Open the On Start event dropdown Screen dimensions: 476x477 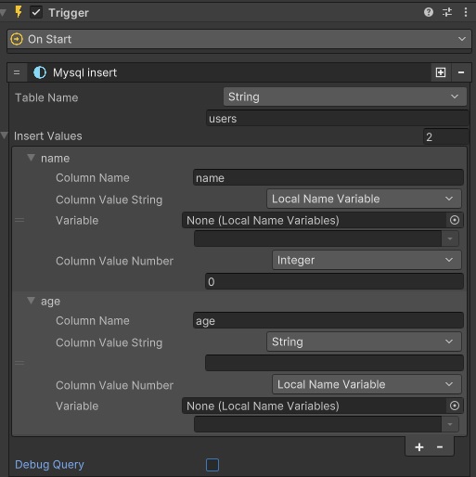click(239, 39)
